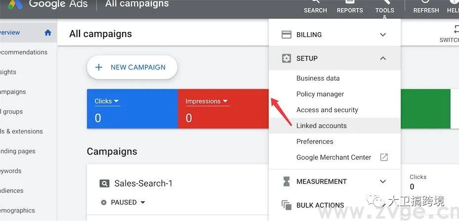This screenshot has height=221, width=459.
Task: Click the Setup gear icon
Action: [x=286, y=58]
